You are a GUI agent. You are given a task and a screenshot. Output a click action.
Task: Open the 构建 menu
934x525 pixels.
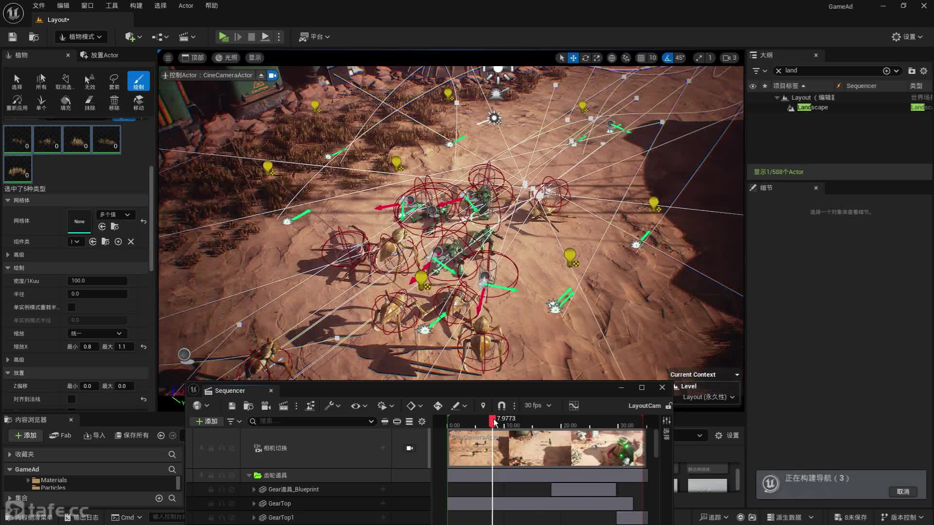pyautogui.click(x=136, y=6)
